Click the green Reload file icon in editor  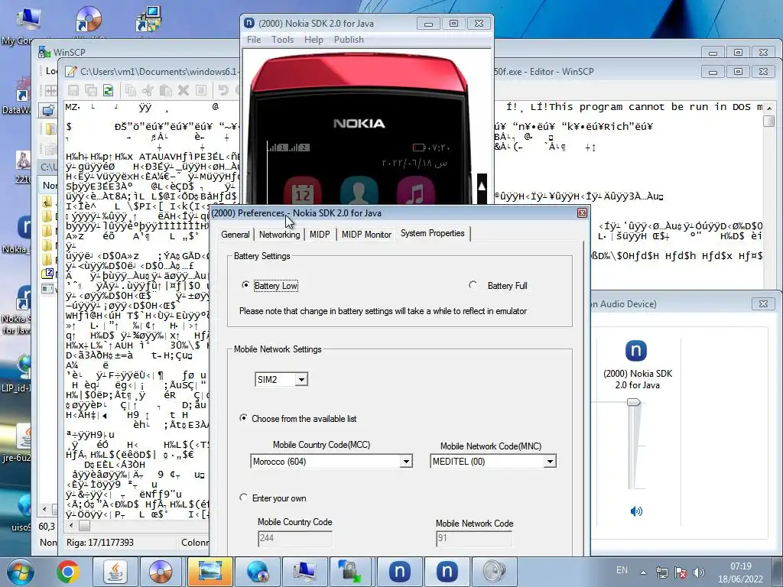(108, 90)
